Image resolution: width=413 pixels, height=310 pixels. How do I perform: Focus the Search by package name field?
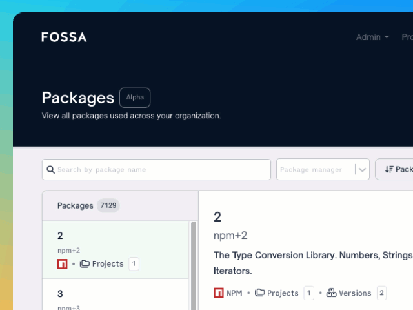[161, 170]
